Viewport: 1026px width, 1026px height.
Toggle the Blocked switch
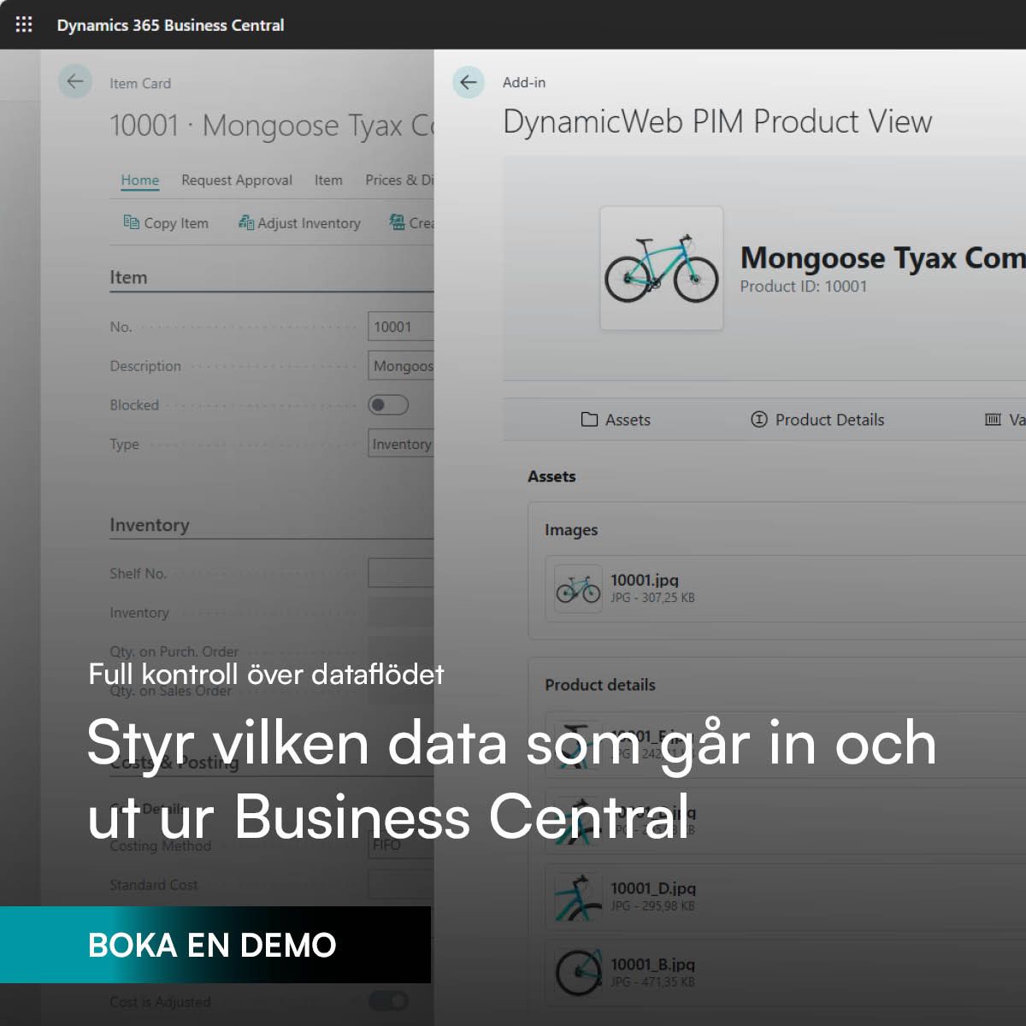point(388,405)
